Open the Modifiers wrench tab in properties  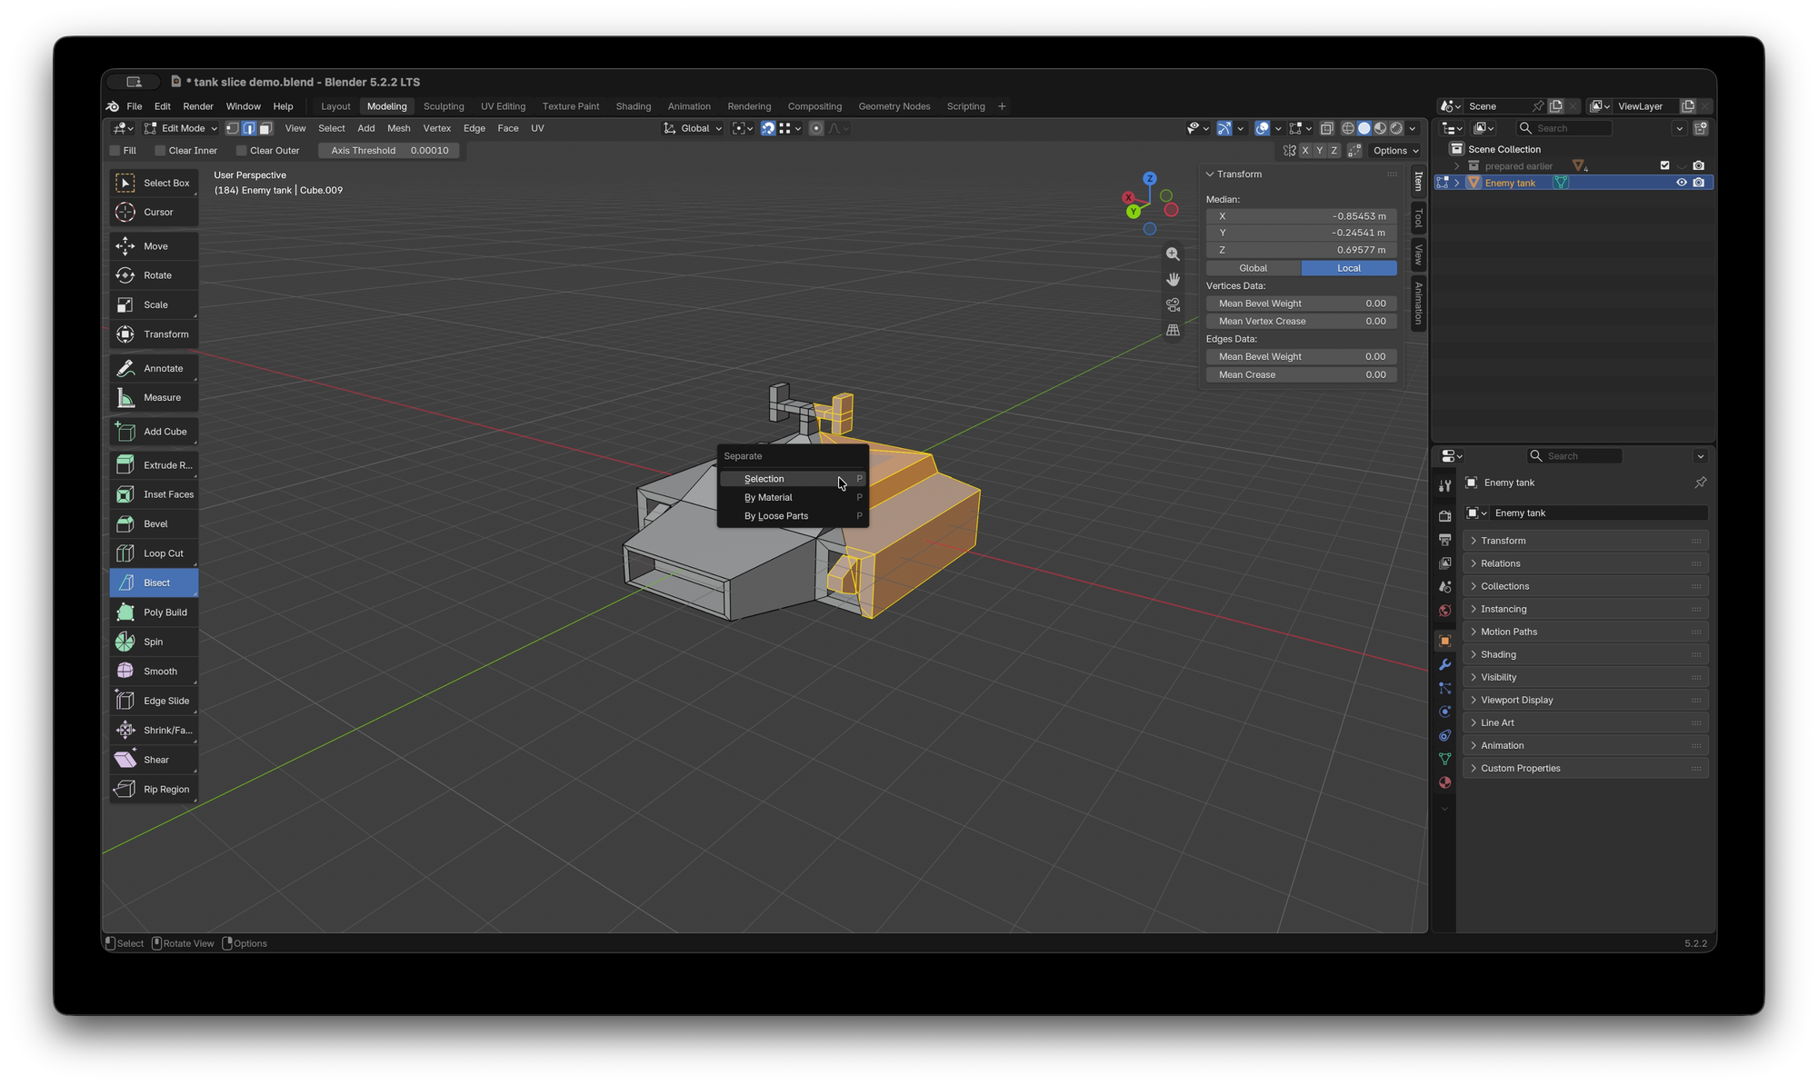click(x=1444, y=665)
